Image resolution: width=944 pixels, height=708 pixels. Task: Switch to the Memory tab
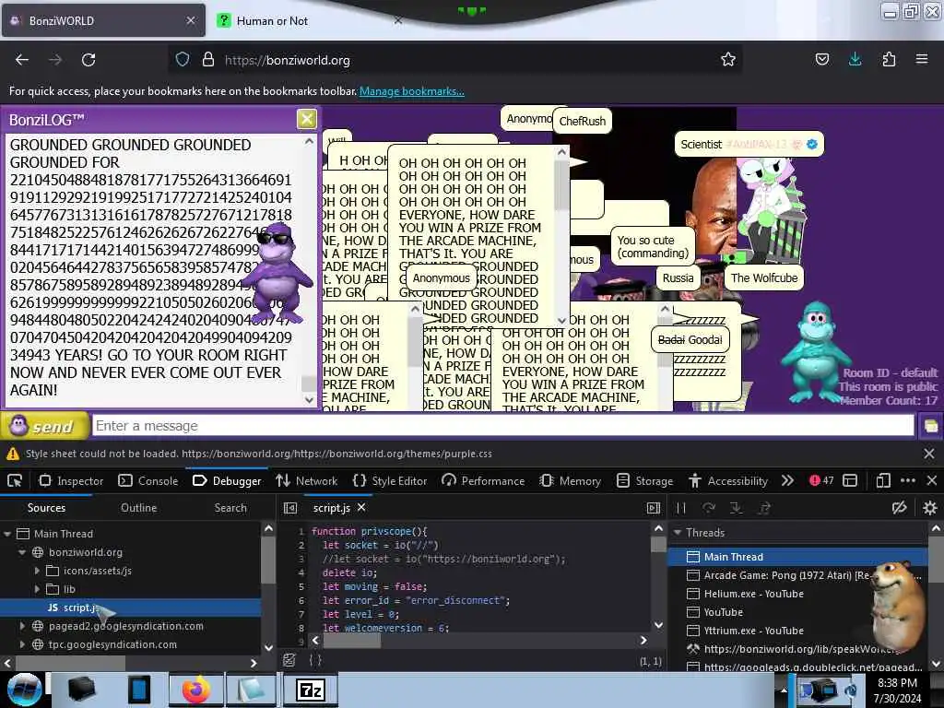tap(570, 480)
